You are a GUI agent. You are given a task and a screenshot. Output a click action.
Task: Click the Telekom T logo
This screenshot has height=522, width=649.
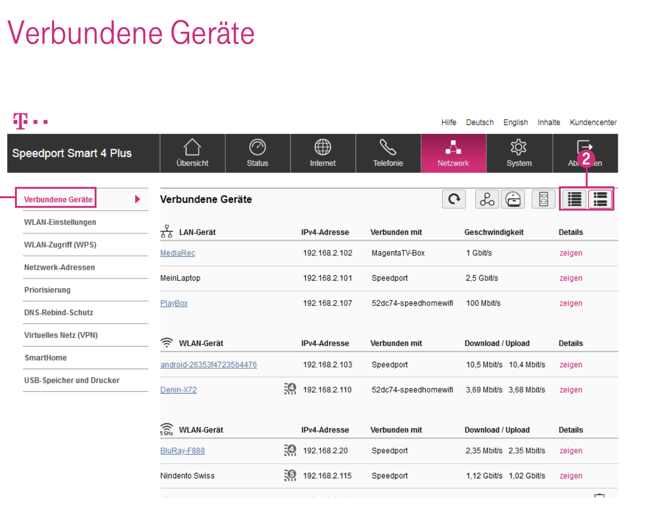tap(21, 121)
